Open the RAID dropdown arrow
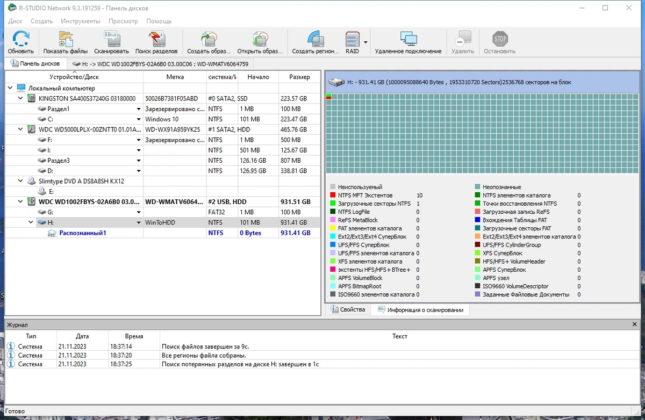 365,42
